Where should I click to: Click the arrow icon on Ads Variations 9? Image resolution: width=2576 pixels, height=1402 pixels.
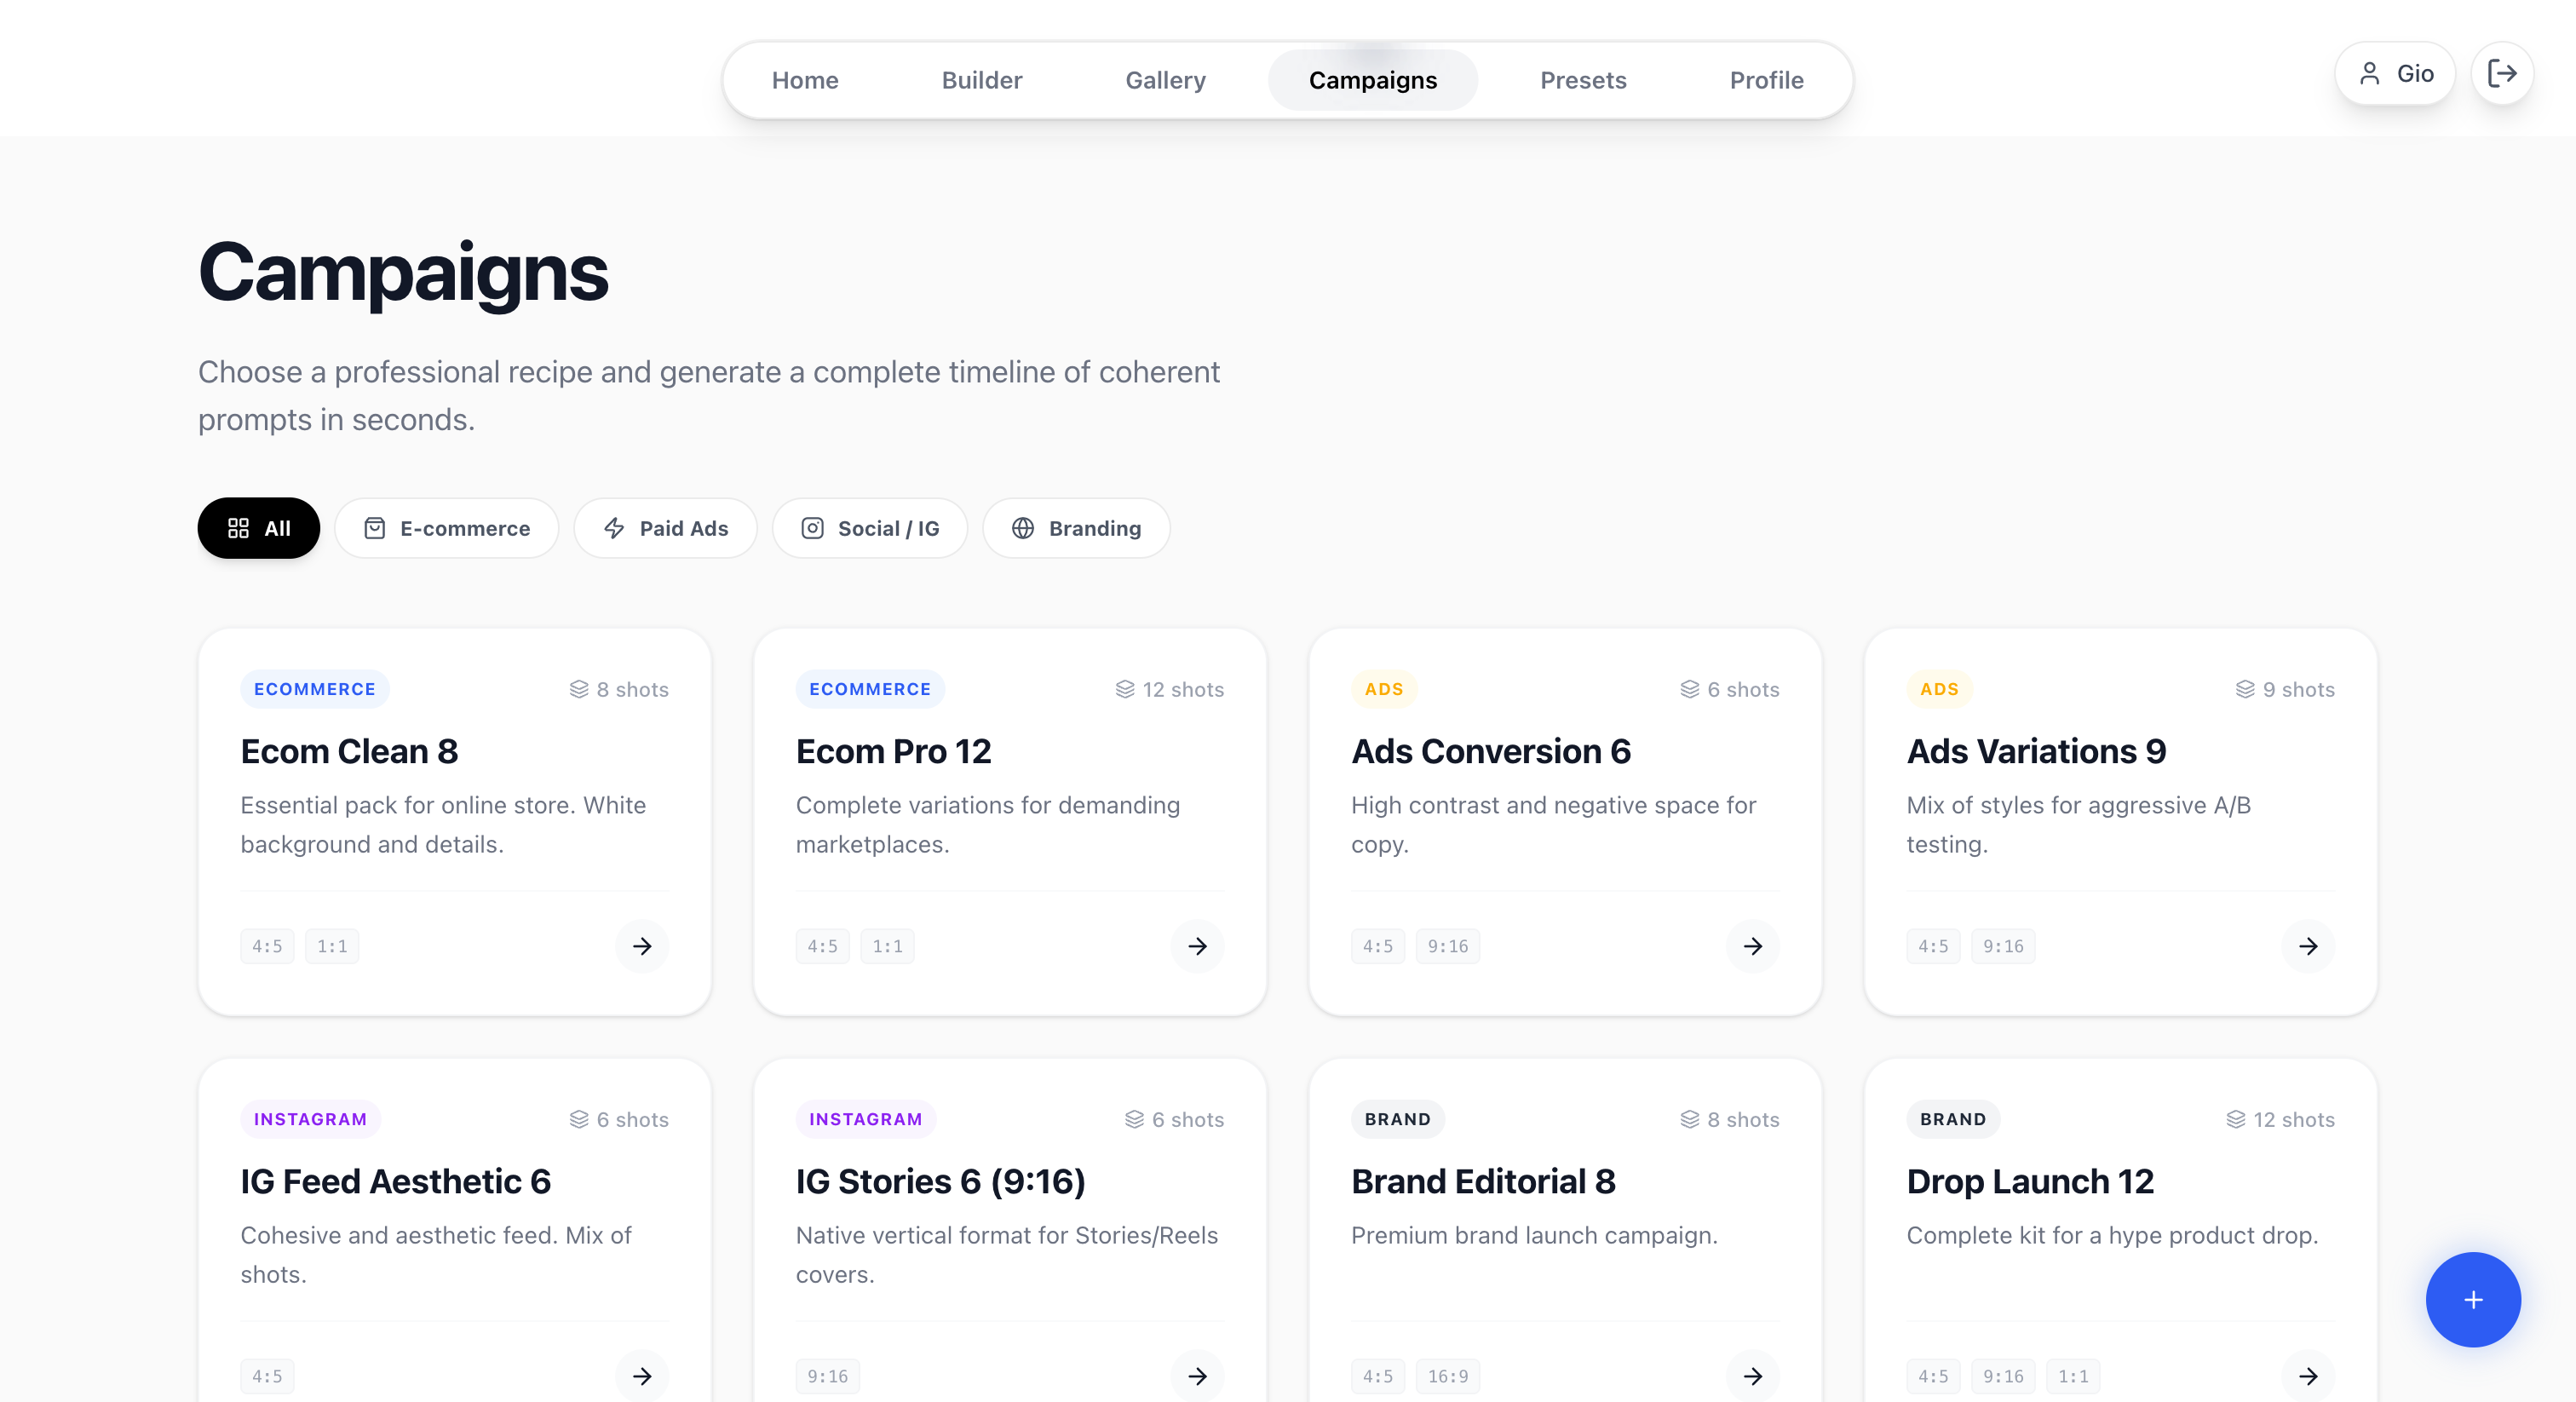tap(2307, 945)
